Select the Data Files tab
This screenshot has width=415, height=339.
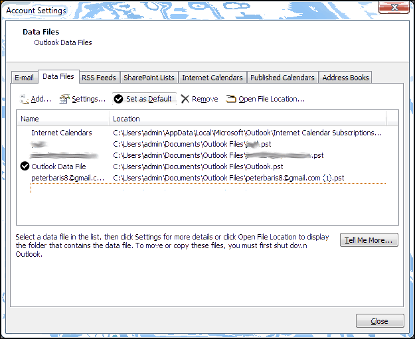[58, 77]
